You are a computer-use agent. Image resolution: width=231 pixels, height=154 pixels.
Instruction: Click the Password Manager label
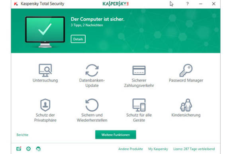[186, 80]
